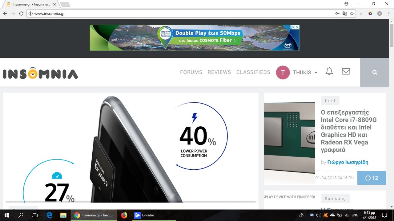Click the Samsung category tag

(x=335, y=199)
